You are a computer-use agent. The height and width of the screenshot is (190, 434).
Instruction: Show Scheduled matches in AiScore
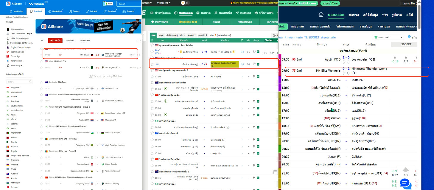[85, 40]
